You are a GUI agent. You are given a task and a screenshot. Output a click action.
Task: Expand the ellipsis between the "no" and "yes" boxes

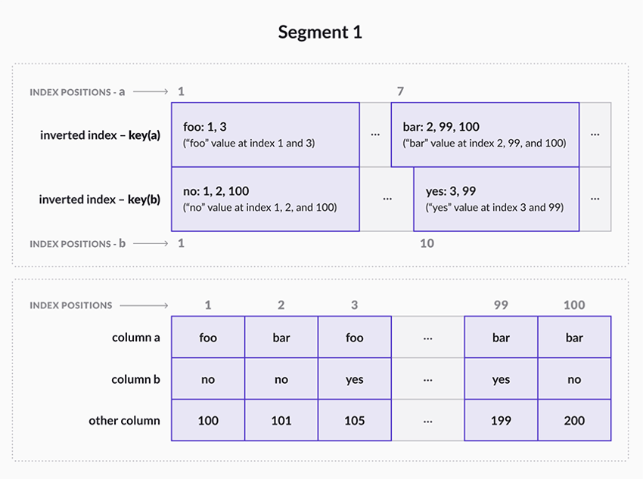click(387, 199)
